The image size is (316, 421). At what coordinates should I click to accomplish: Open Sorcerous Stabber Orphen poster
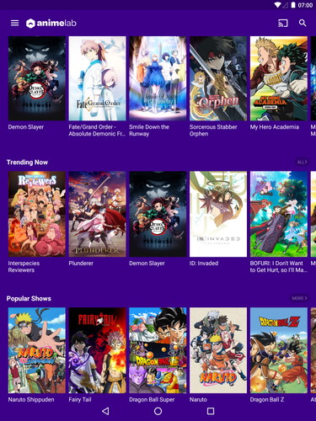tap(218, 78)
